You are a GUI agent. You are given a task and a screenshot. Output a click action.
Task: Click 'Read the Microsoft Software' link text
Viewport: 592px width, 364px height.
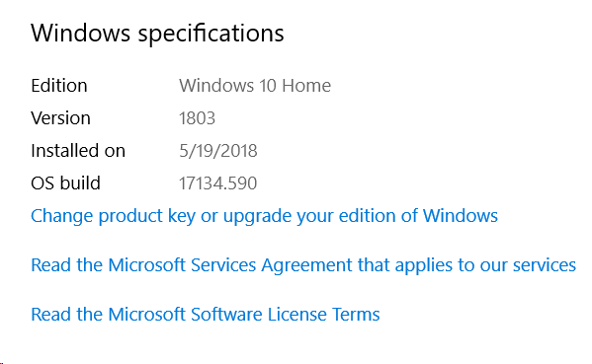click(x=146, y=315)
